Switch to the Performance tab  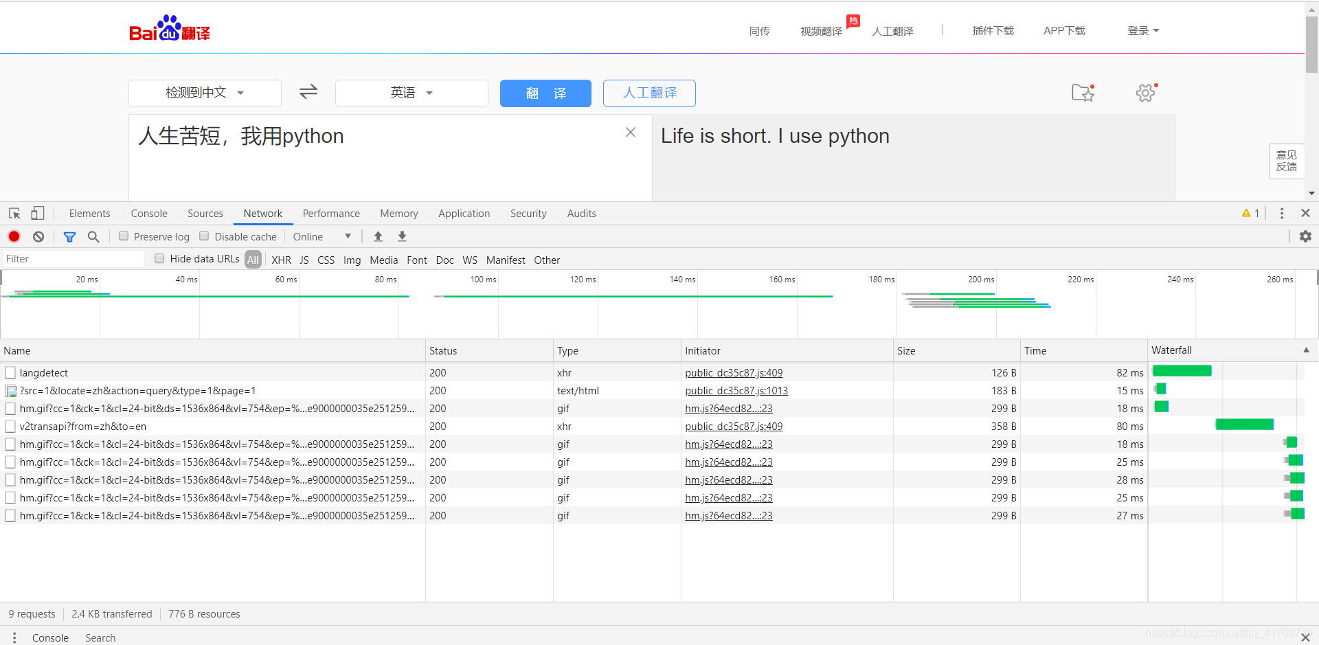point(331,214)
